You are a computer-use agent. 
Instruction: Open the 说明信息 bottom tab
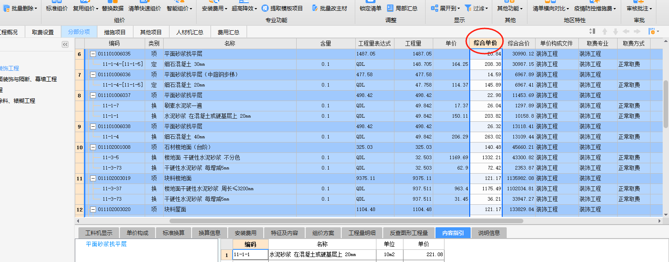click(489, 233)
